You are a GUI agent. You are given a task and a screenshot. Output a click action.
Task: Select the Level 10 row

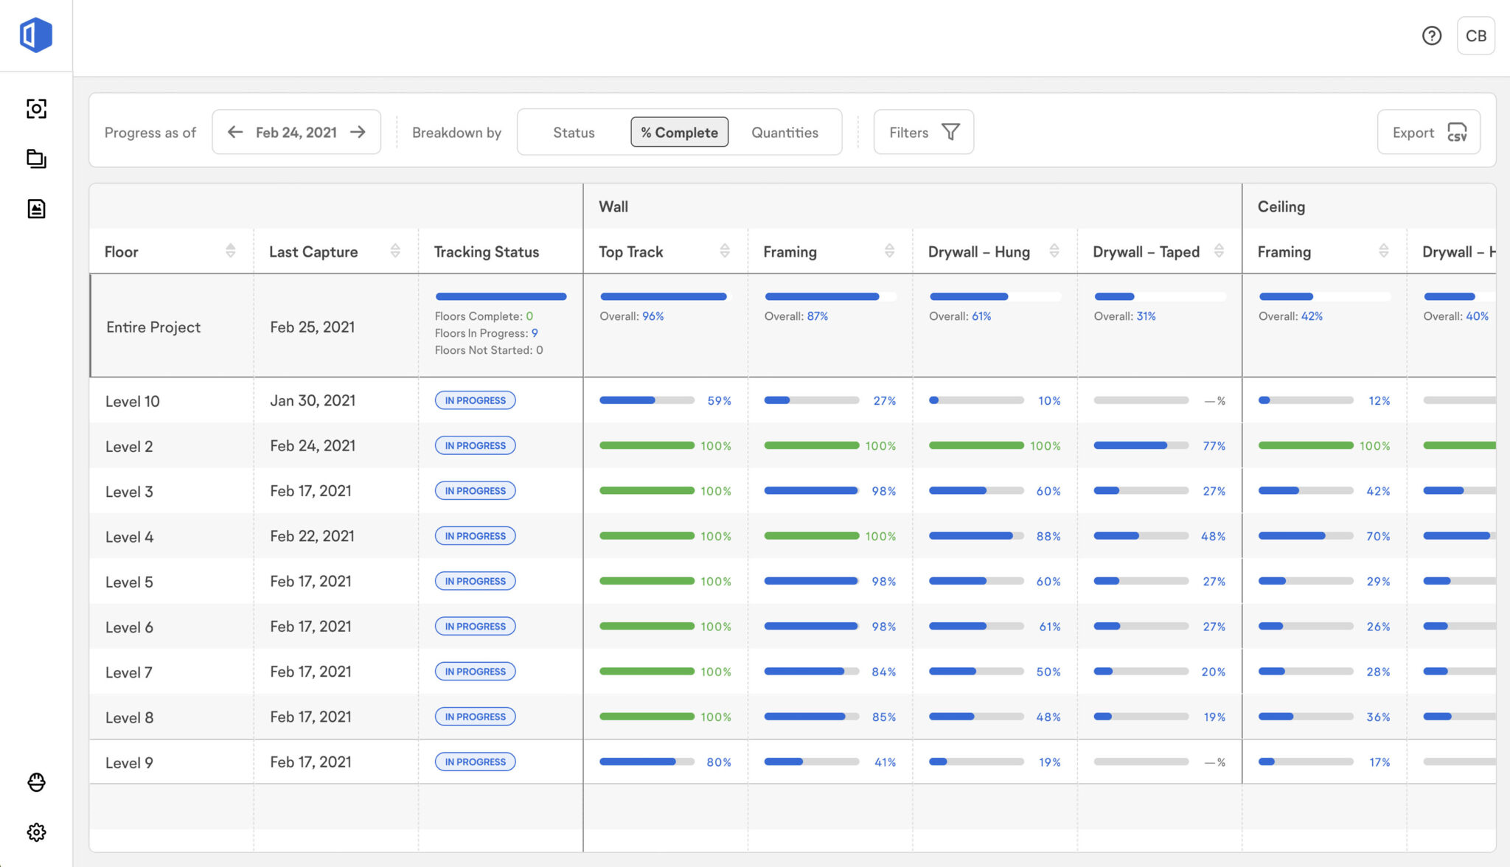pyautogui.click(x=133, y=401)
